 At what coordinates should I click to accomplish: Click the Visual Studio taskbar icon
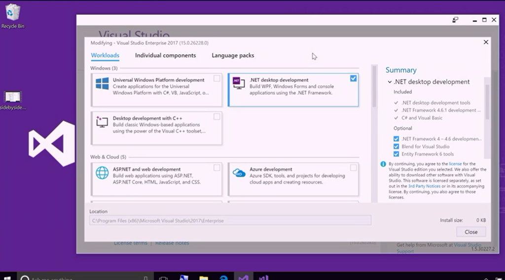[x=243, y=277]
